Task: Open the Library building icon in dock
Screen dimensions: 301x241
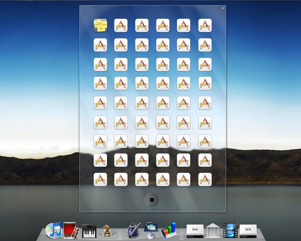Action: pyautogui.click(x=213, y=231)
